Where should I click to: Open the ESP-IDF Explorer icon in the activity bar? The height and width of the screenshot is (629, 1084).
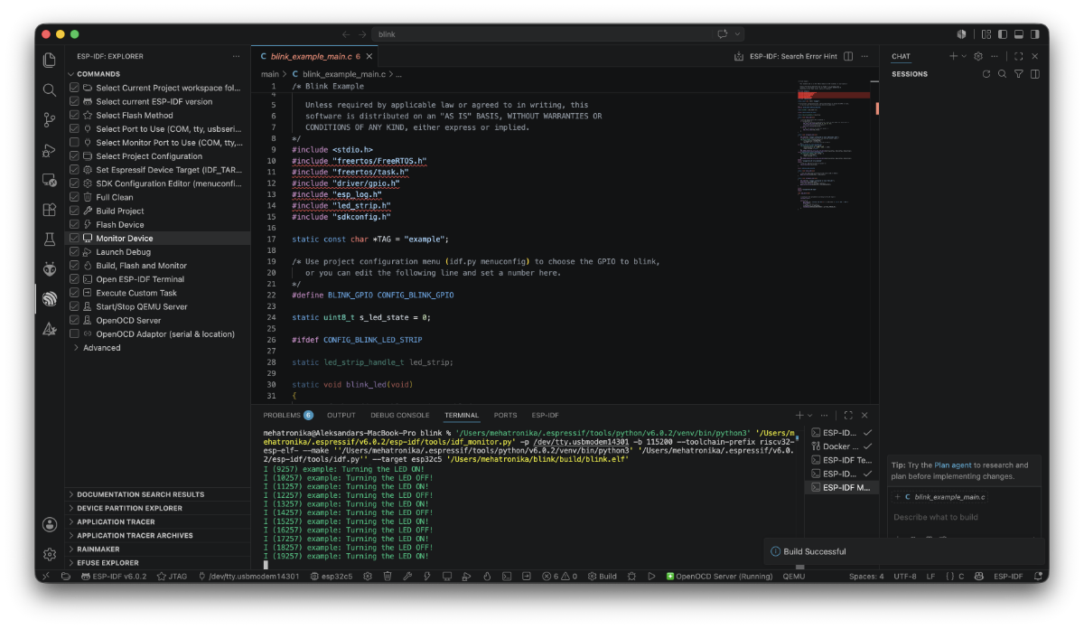pos(50,298)
